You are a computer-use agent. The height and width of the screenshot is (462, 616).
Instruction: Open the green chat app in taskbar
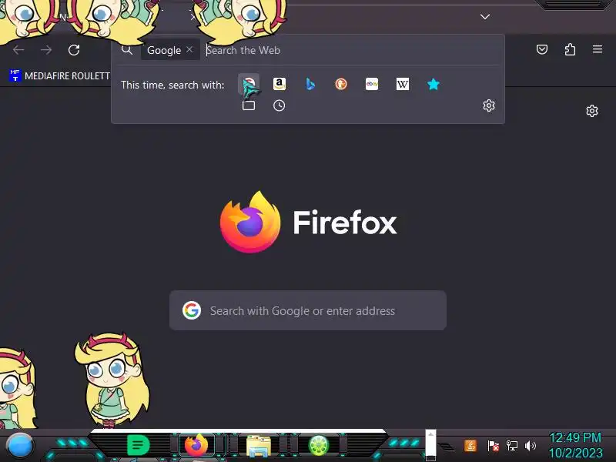pyautogui.click(x=139, y=445)
